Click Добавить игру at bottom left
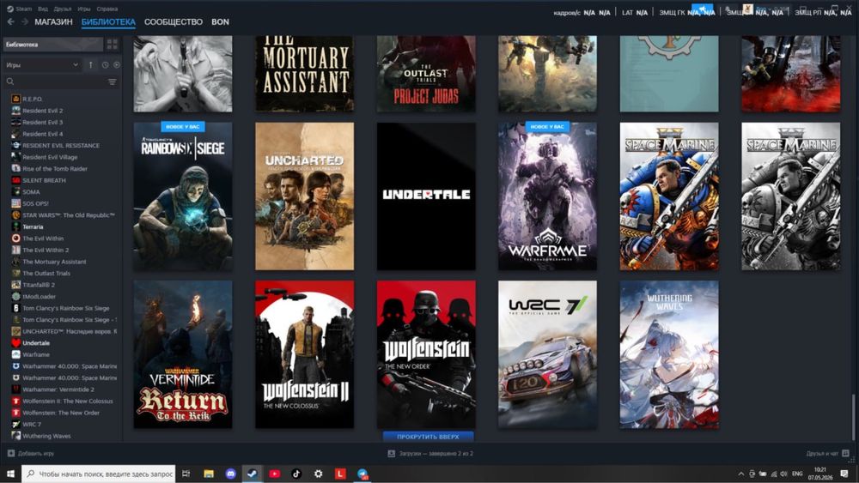859x483 pixels. pos(31,454)
